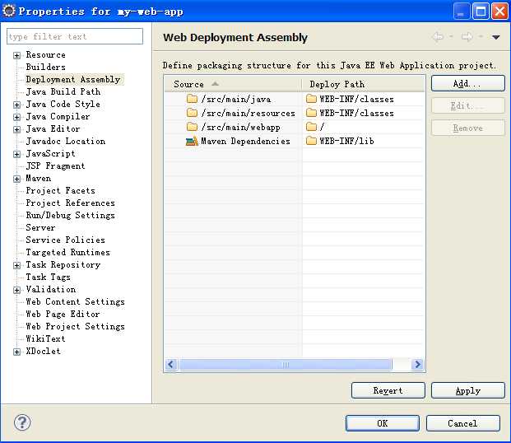Image resolution: width=511 pixels, height=443 pixels.
Task: Select the /src/main/webapp source row
Action: click(x=233, y=127)
